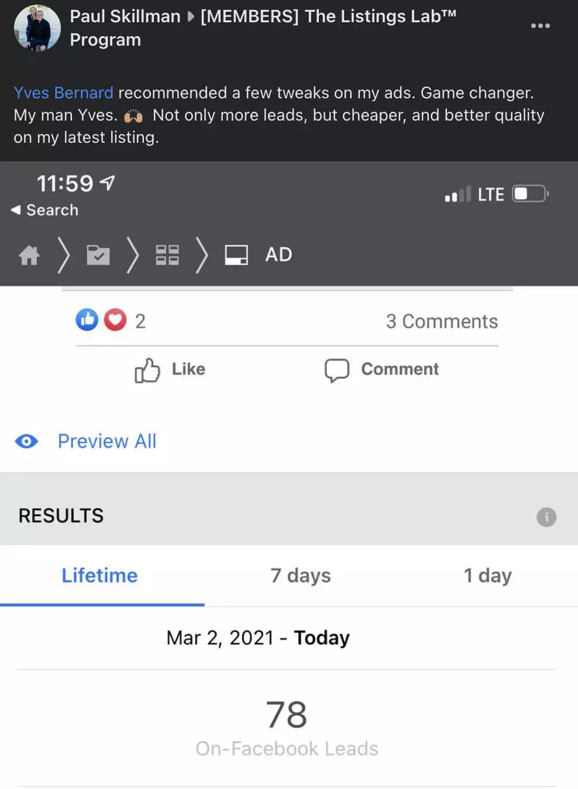Select the AD breadcrumb icon
Screen dimensions: 578x789
pyautogui.click(x=236, y=255)
